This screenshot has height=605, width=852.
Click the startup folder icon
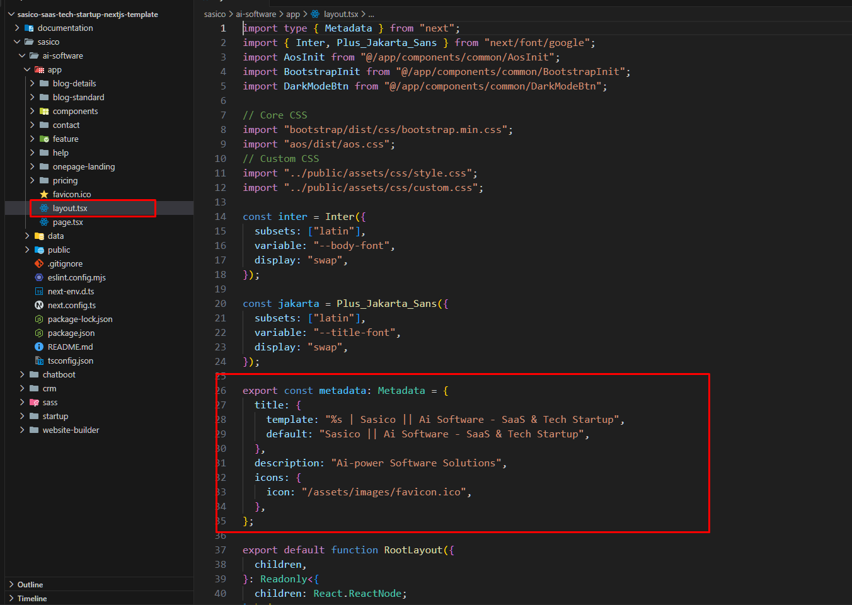pyautogui.click(x=34, y=416)
